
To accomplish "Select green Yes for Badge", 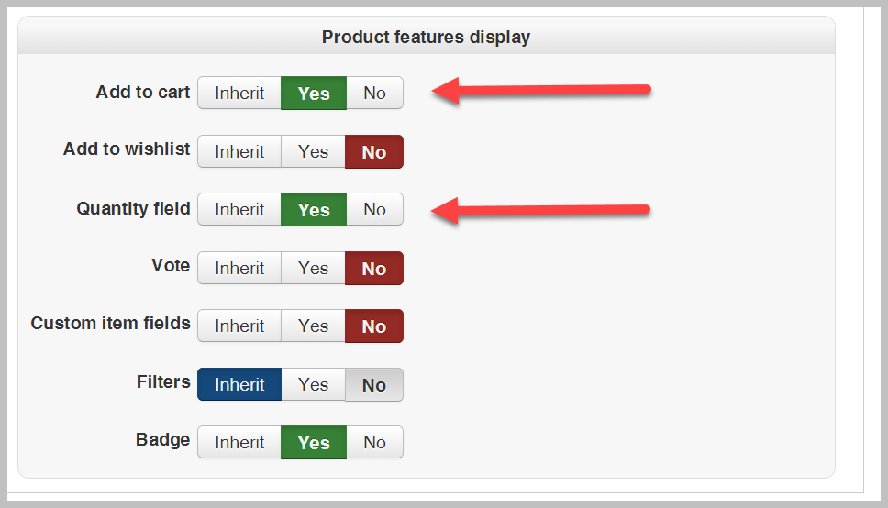I will (x=314, y=442).
